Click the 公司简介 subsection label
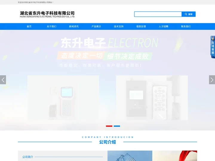Viewport: 215px width, 161px height. tap(28, 157)
